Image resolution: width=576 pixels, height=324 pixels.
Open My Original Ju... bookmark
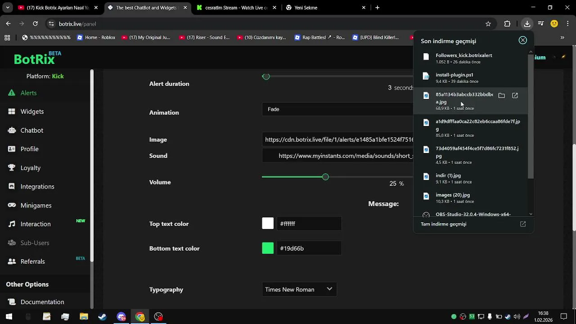146,38
